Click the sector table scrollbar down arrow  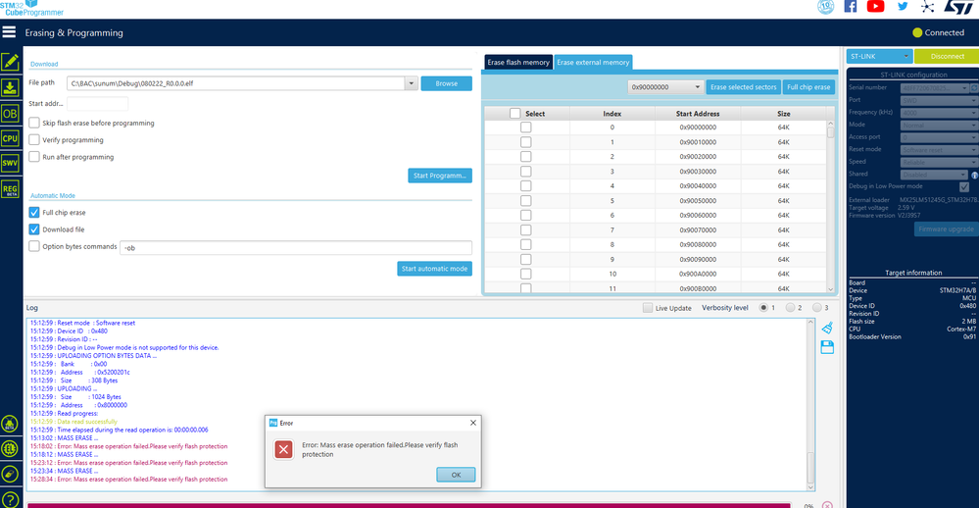(830, 288)
